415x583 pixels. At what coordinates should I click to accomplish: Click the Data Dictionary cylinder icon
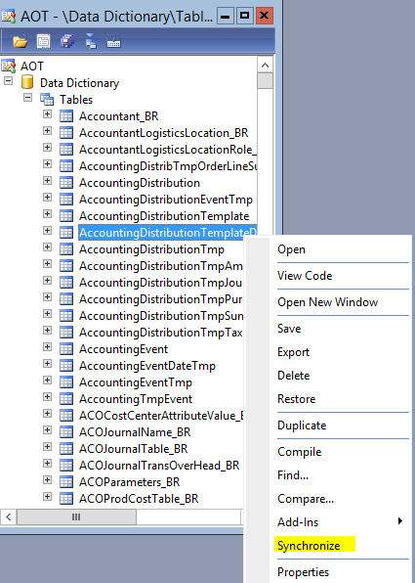(x=27, y=82)
